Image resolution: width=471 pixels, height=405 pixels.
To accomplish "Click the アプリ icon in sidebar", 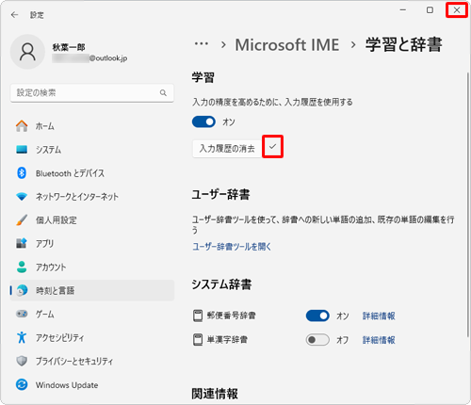I will click(22, 243).
